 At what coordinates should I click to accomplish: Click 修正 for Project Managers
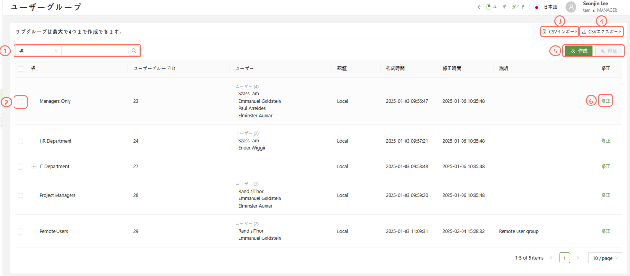point(605,195)
